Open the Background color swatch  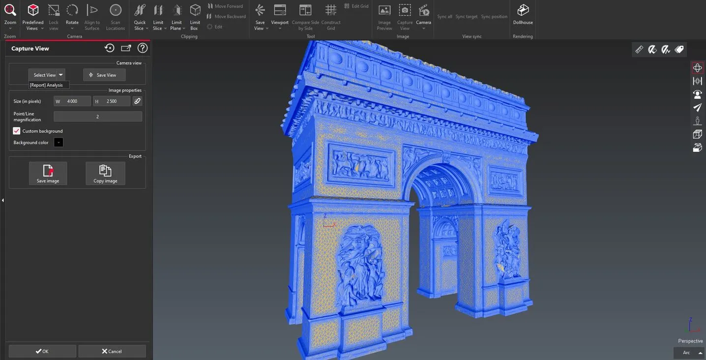click(59, 143)
